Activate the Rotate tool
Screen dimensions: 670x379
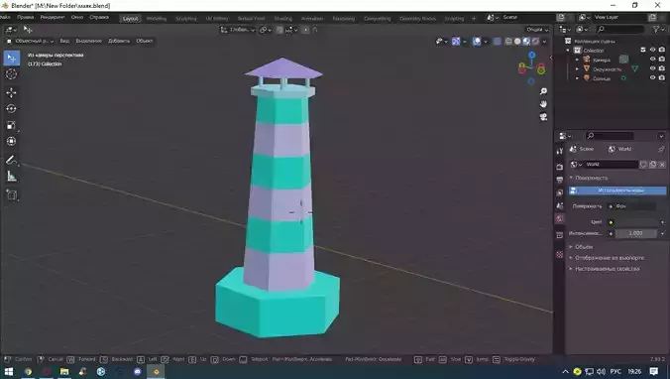(12, 109)
